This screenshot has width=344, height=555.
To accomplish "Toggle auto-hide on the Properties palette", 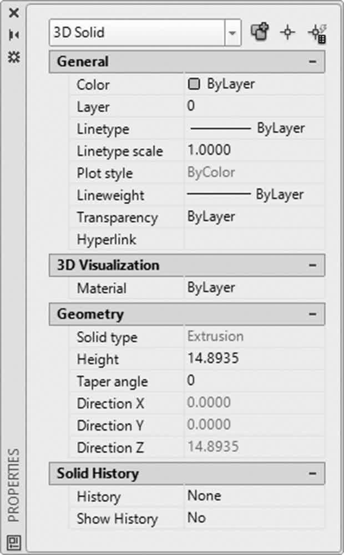I will pyautogui.click(x=14, y=34).
